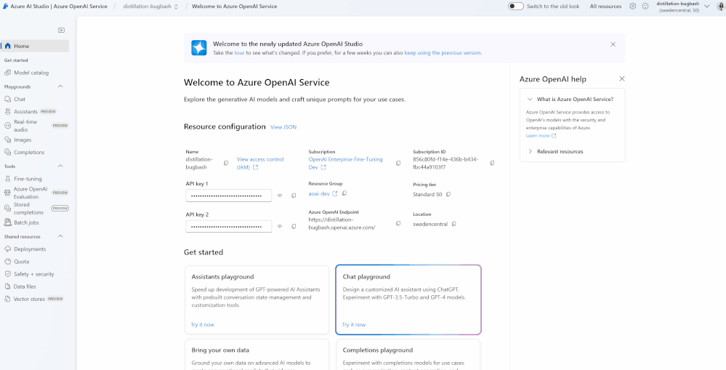This screenshot has height=370, width=726.
Task: Click the user avatar icon
Action: (720, 7)
